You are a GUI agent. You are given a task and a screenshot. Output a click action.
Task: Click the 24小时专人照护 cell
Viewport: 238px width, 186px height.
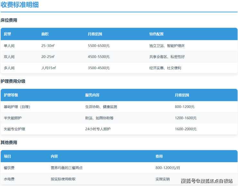coord(98,129)
